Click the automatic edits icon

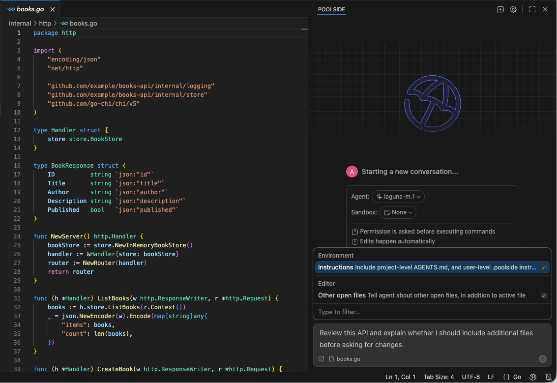point(354,241)
